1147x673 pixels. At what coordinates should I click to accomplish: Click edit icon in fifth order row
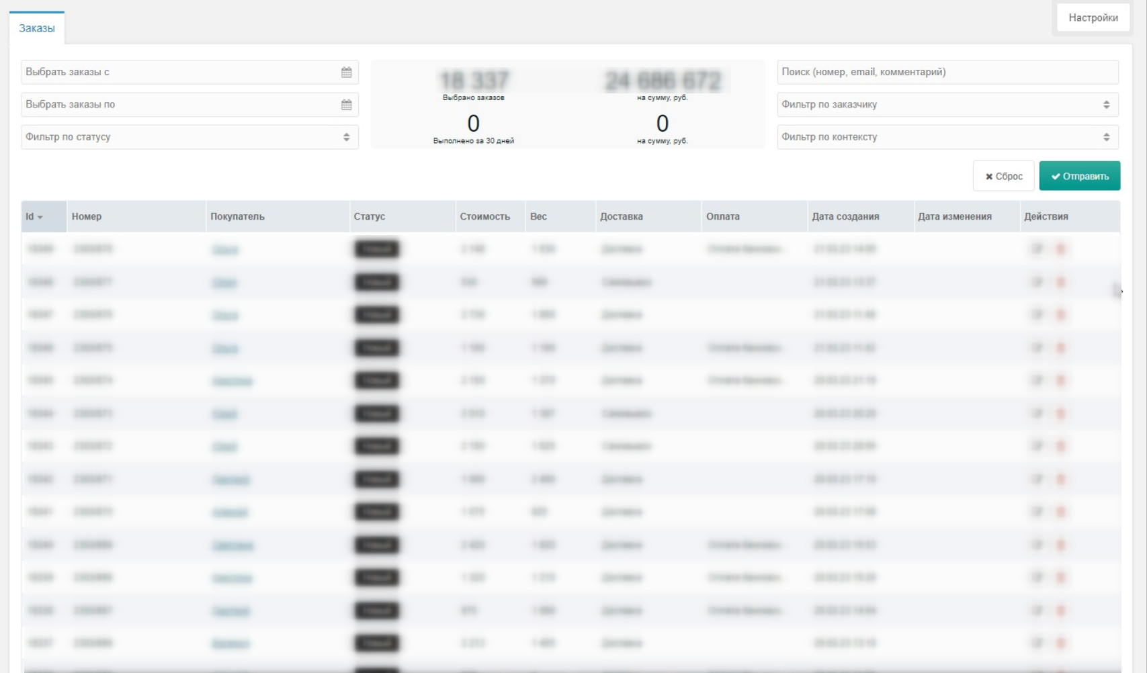point(1037,381)
